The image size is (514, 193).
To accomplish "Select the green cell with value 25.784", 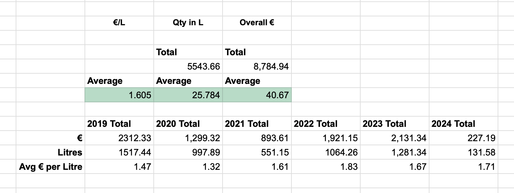I will pos(188,95).
